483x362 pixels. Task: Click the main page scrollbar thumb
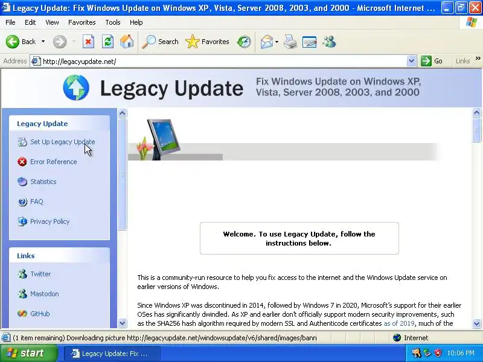pos(476,130)
